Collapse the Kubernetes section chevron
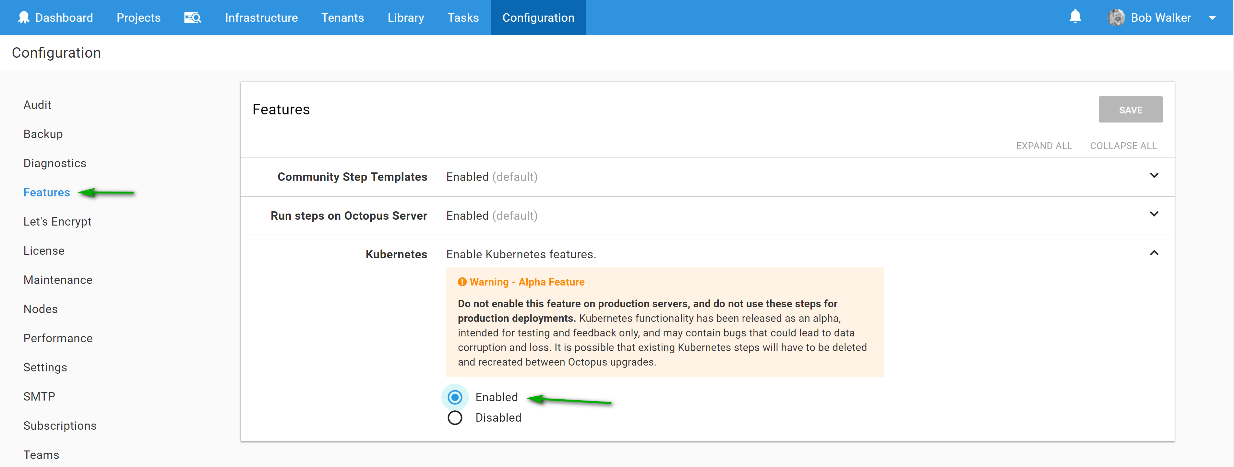 click(x=1154, y=253)
